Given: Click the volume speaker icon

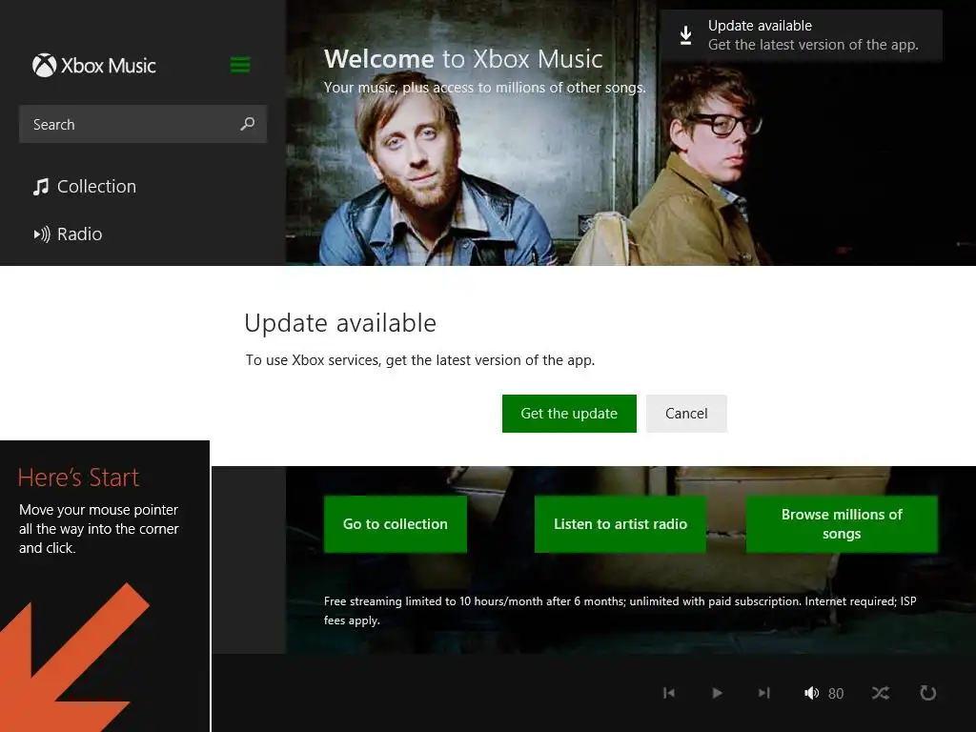Looking at the screenshot, I should (811, 693).
